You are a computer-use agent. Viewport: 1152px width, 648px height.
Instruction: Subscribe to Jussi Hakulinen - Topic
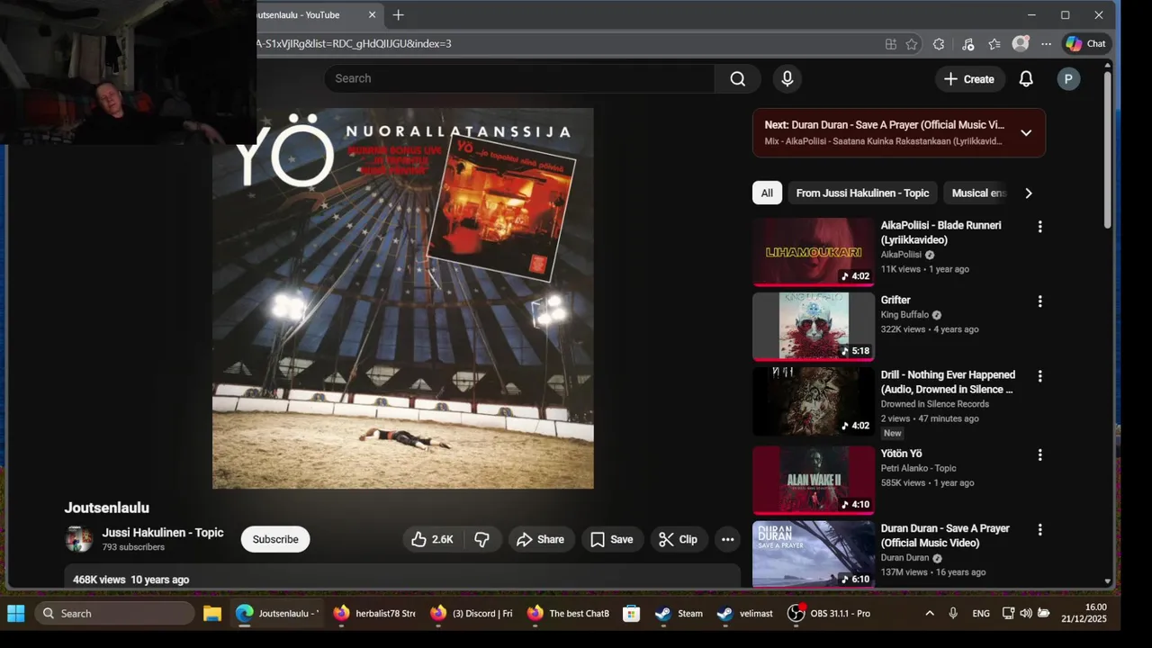(275, 539)
